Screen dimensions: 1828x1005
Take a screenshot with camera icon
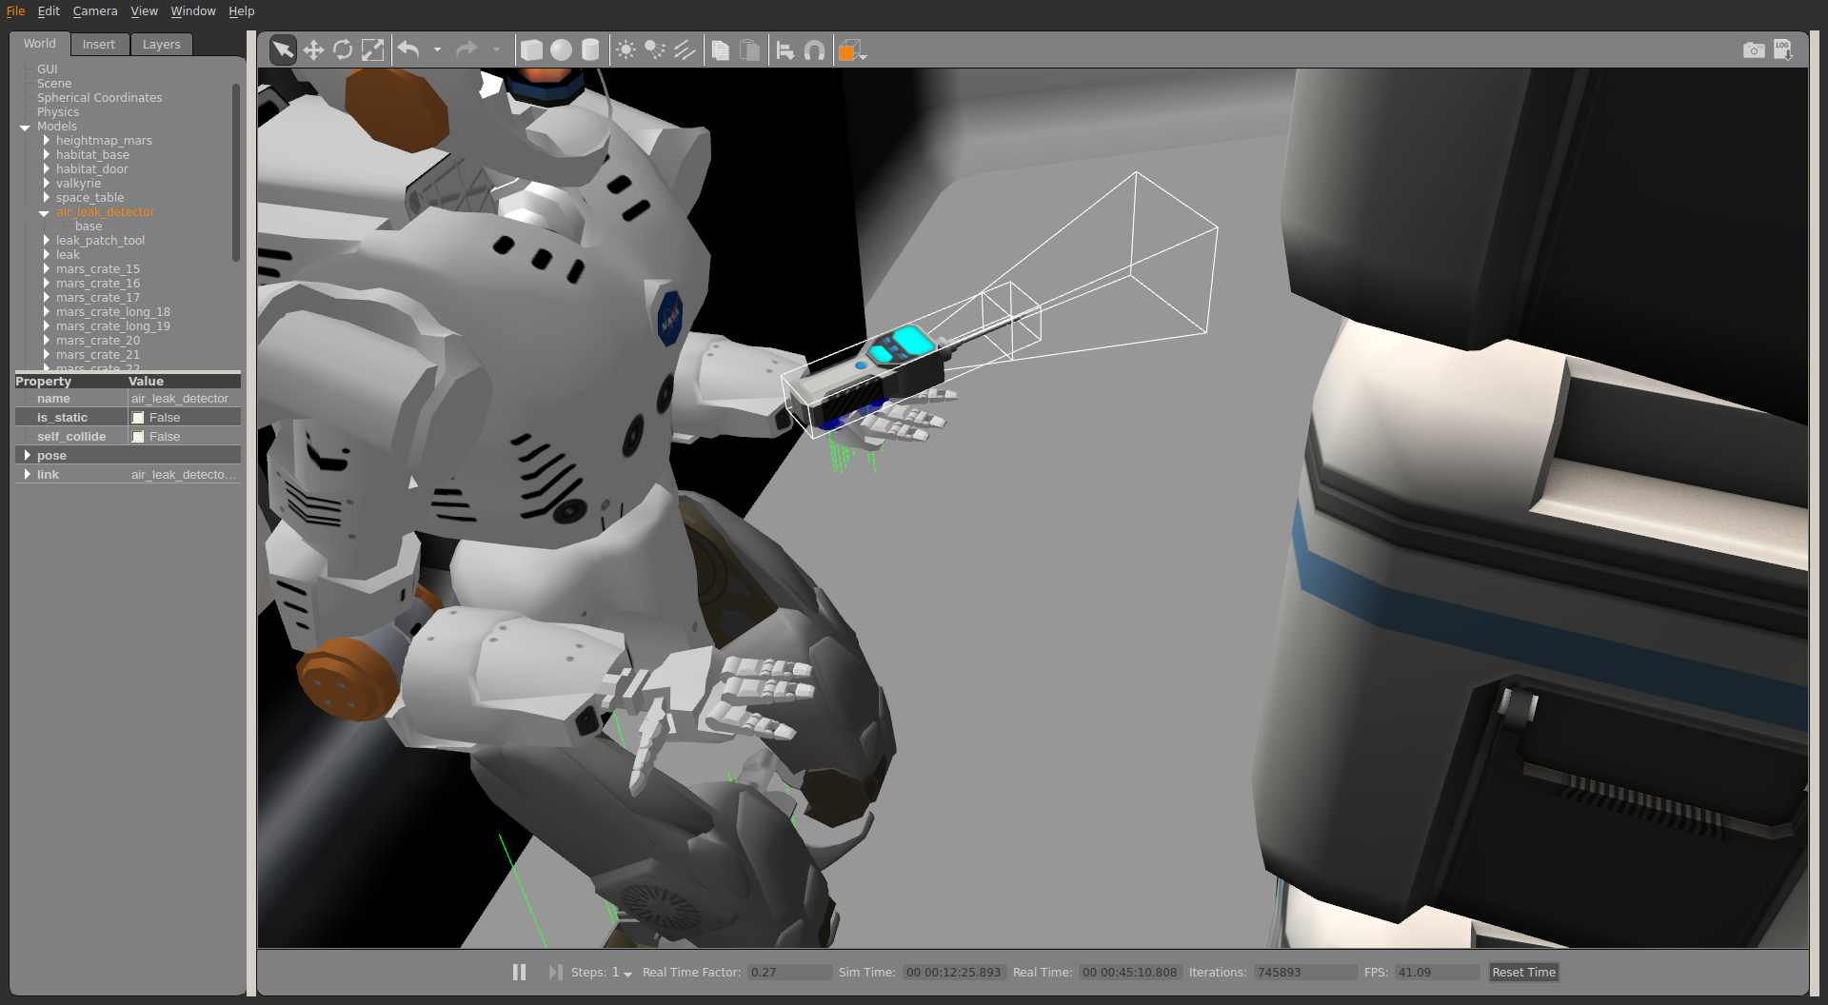pos(1753,50)
